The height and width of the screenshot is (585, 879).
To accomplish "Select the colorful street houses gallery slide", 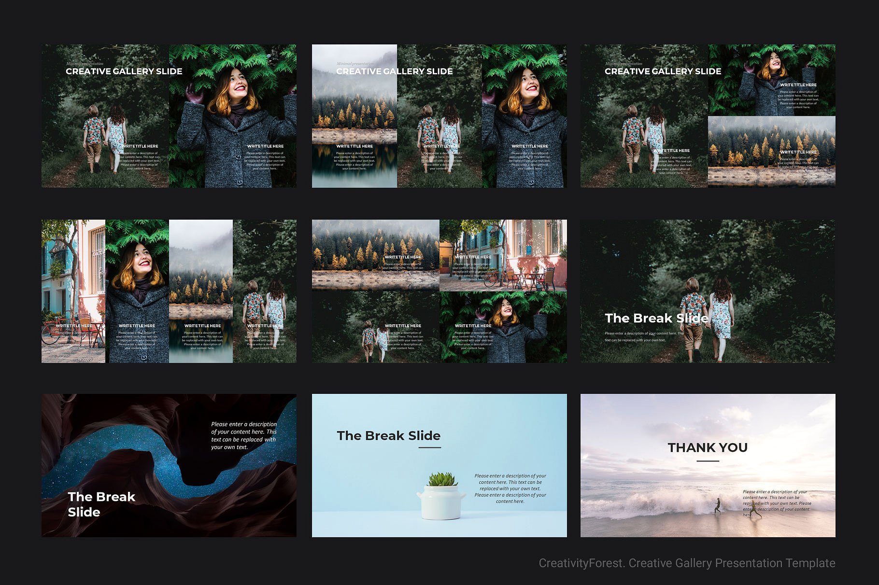I will point(439,292).
